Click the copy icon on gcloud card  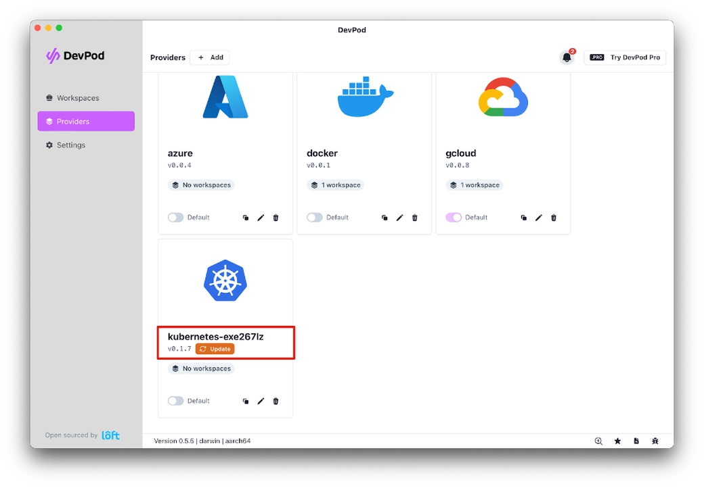tap(523, 218)
